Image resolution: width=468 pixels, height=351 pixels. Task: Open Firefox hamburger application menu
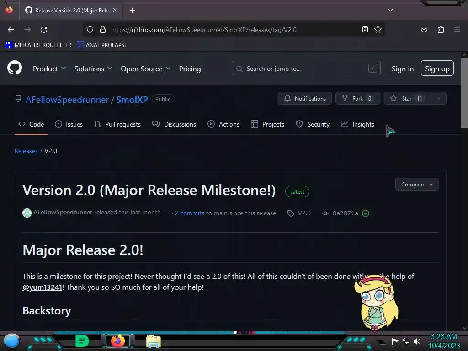457,29
